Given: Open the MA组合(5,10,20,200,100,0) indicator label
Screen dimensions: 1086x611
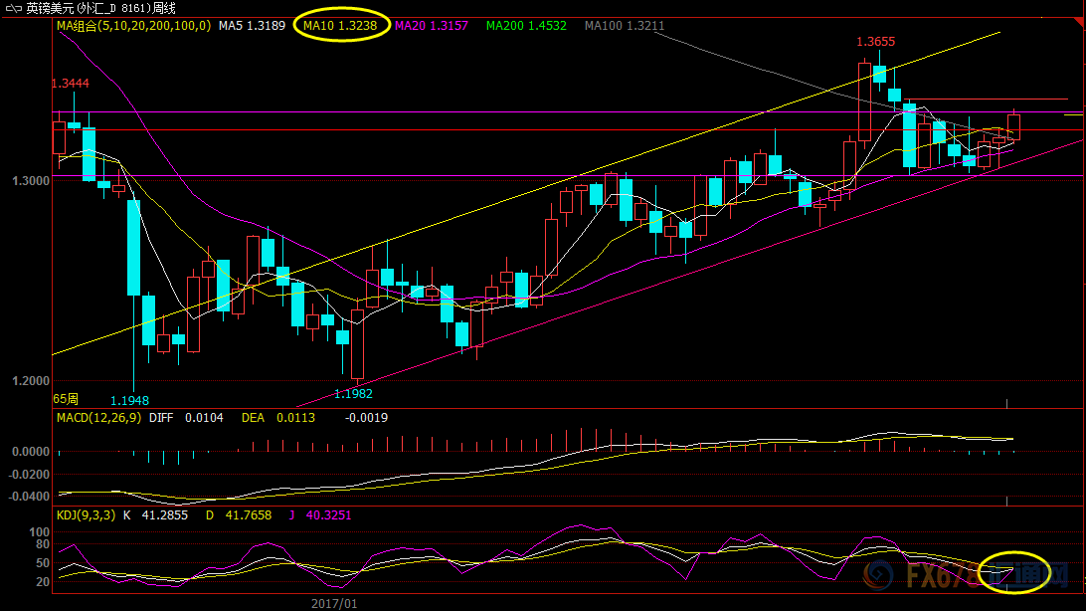Looking at the screenshot, I should [133, 26].
